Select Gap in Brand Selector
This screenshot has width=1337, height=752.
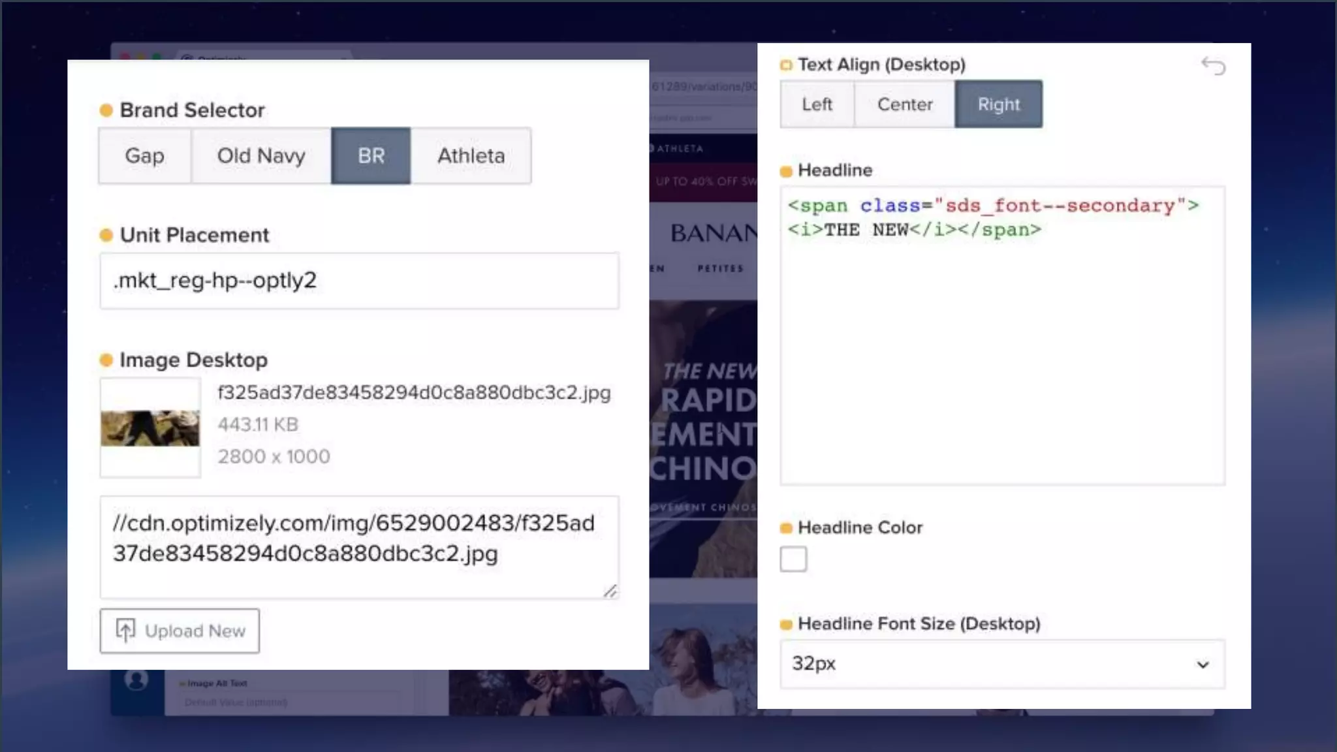coord(144,156)
